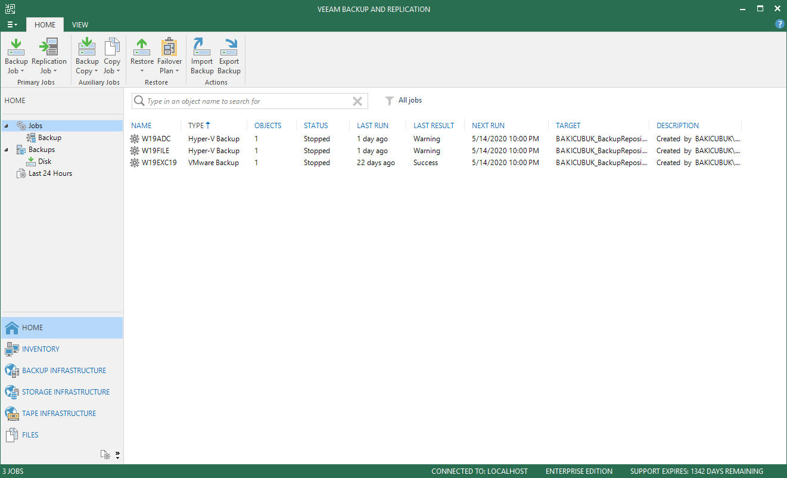This screenshot has height=478, width=787.
Task: Click the Copy Job ribbon icon
Action: [112, 48]
